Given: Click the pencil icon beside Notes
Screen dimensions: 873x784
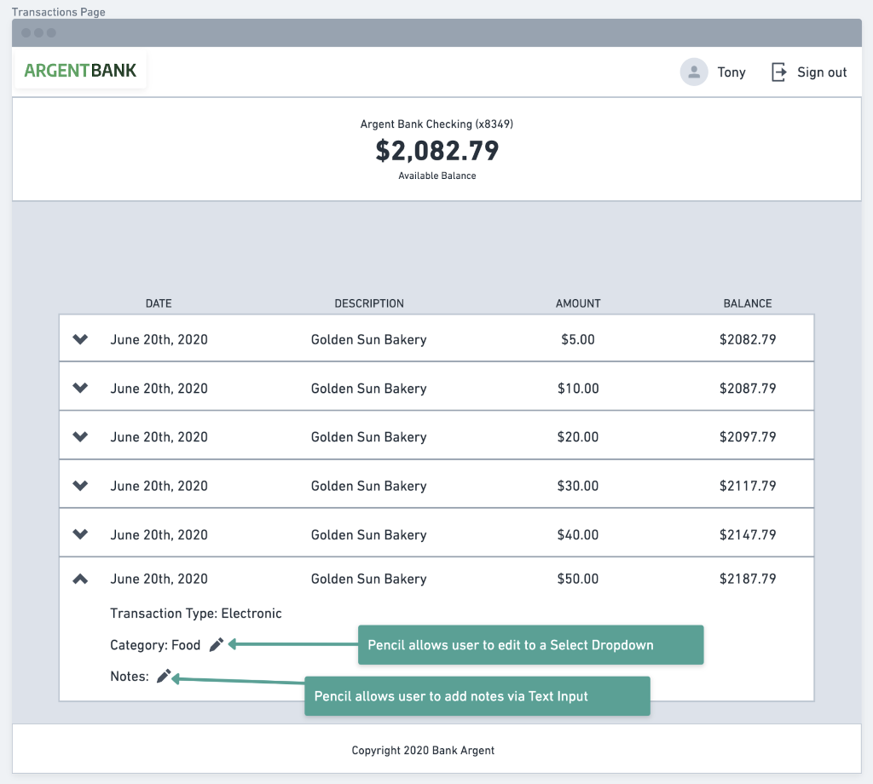Looking at the screenshot, I should coord(165,677).
